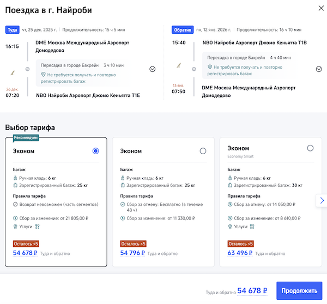
Task: Click services meal icon in first fare
Action: 38,226
